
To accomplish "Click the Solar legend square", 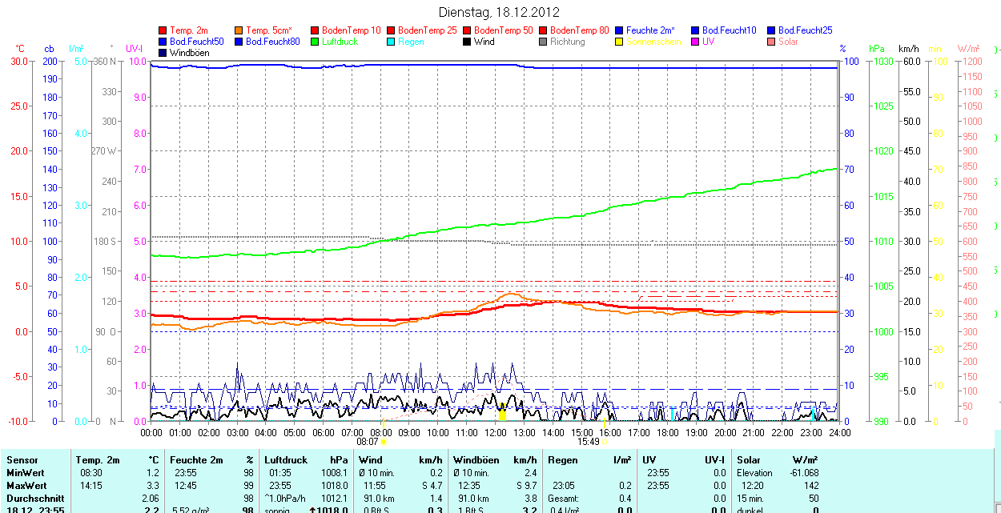I will [772, 42].
